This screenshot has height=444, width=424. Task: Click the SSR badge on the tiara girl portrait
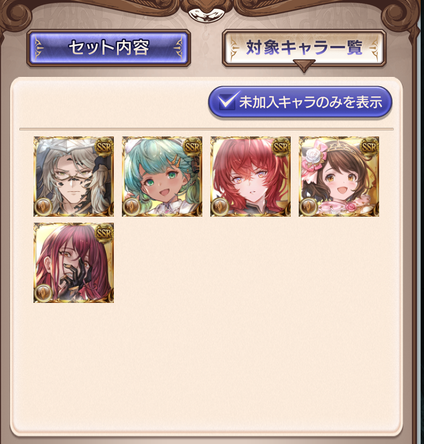point(369,146)
